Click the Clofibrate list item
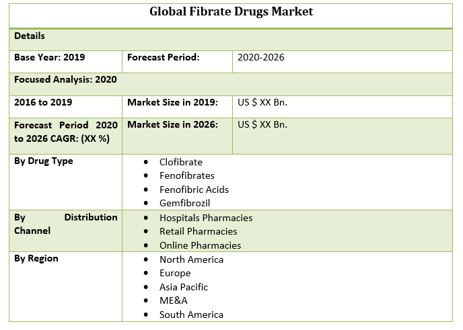Viewport: 463px width, 330px height. pyautogui.click(x=180, y=162)
